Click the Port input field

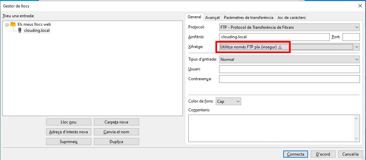(351, 37)
